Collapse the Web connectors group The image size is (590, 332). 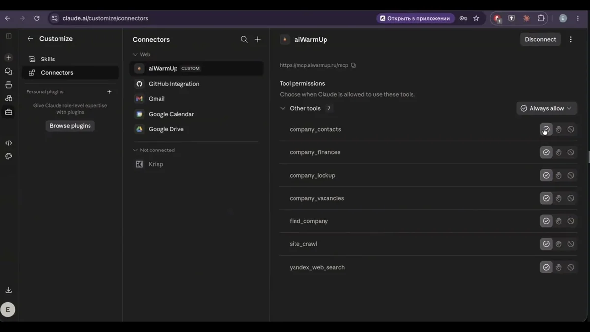[135, 55]
